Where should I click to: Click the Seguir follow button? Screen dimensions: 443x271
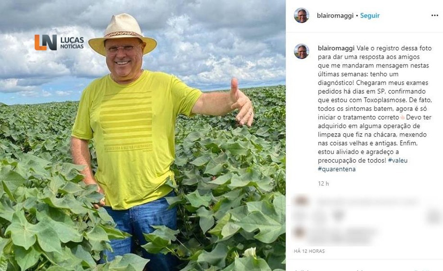(x=370, y=16)
